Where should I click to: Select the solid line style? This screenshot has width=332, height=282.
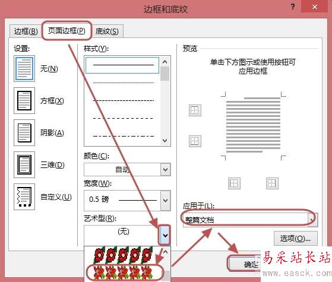point(122,65)
